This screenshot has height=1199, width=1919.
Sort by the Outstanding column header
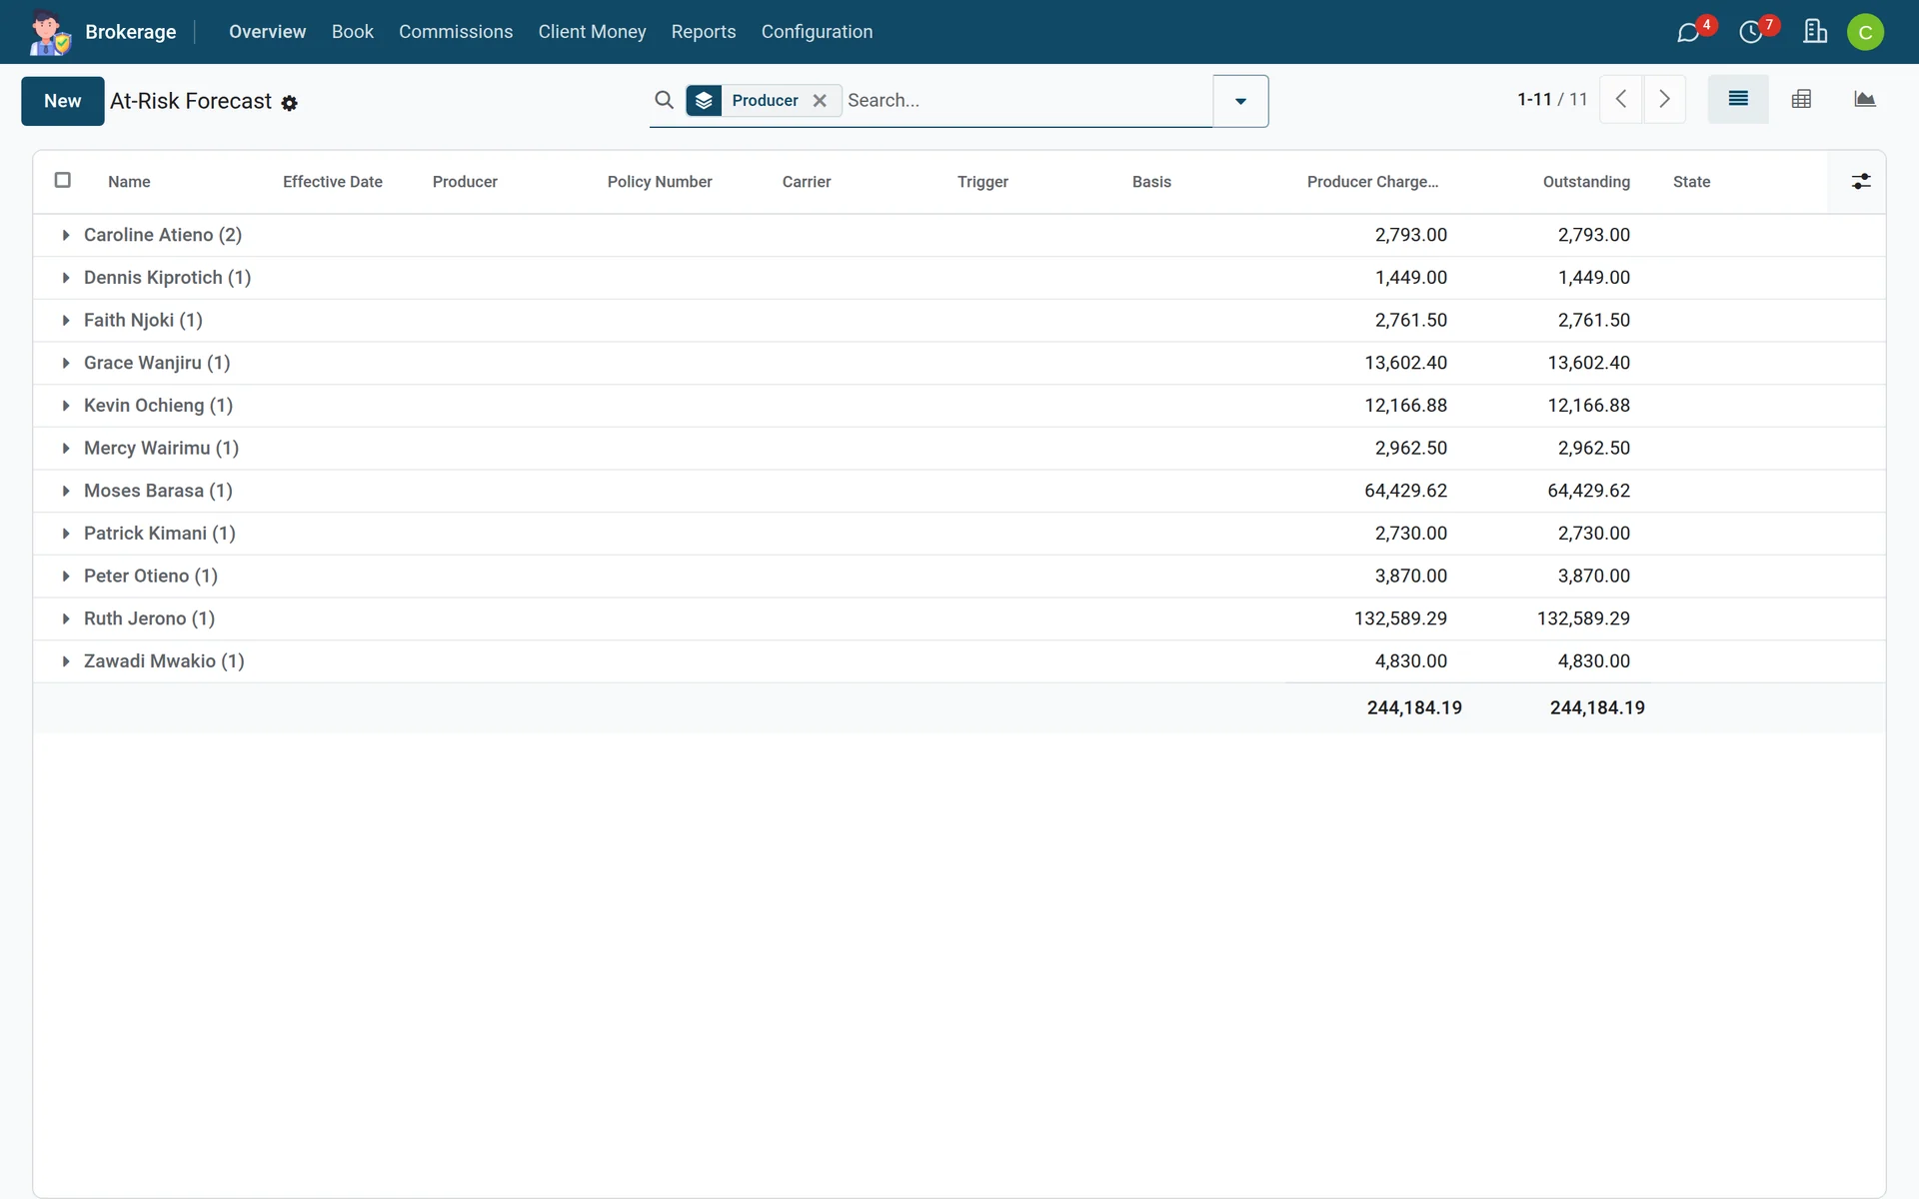click(1585, 182)
